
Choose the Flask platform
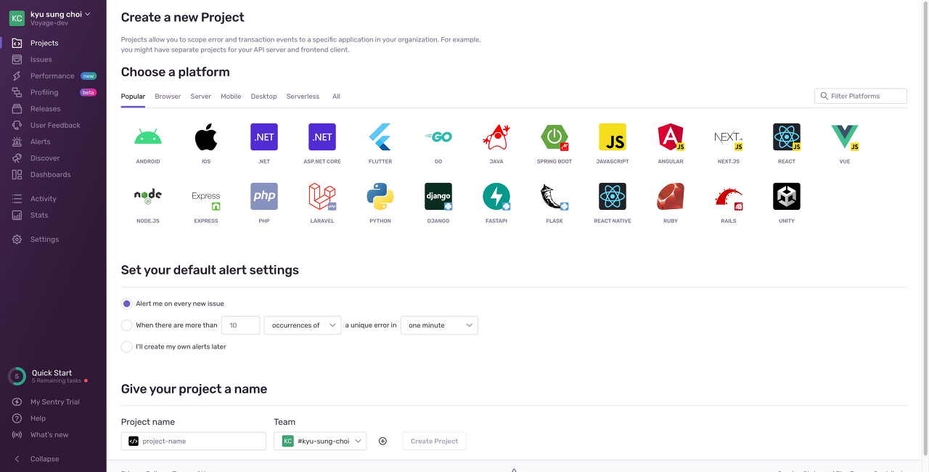point(554,196)
